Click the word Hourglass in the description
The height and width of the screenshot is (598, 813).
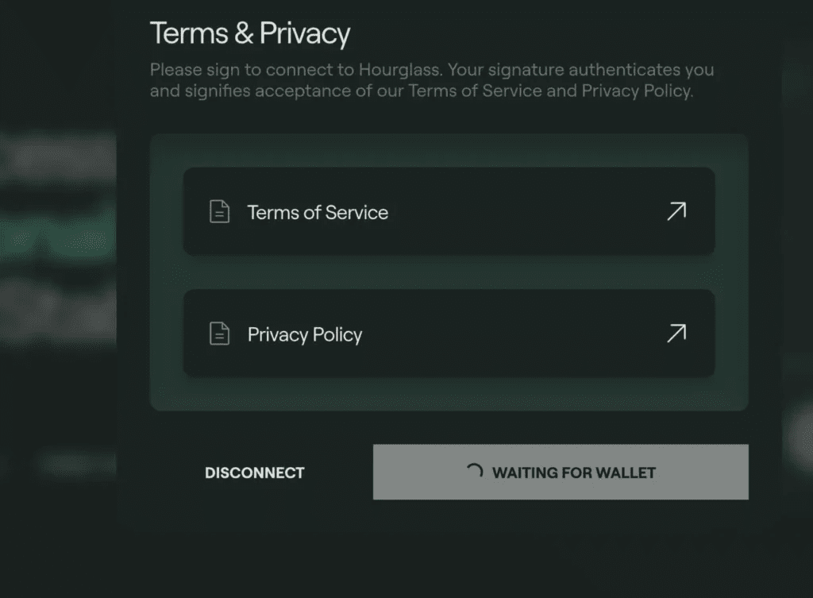click(399, 70)
